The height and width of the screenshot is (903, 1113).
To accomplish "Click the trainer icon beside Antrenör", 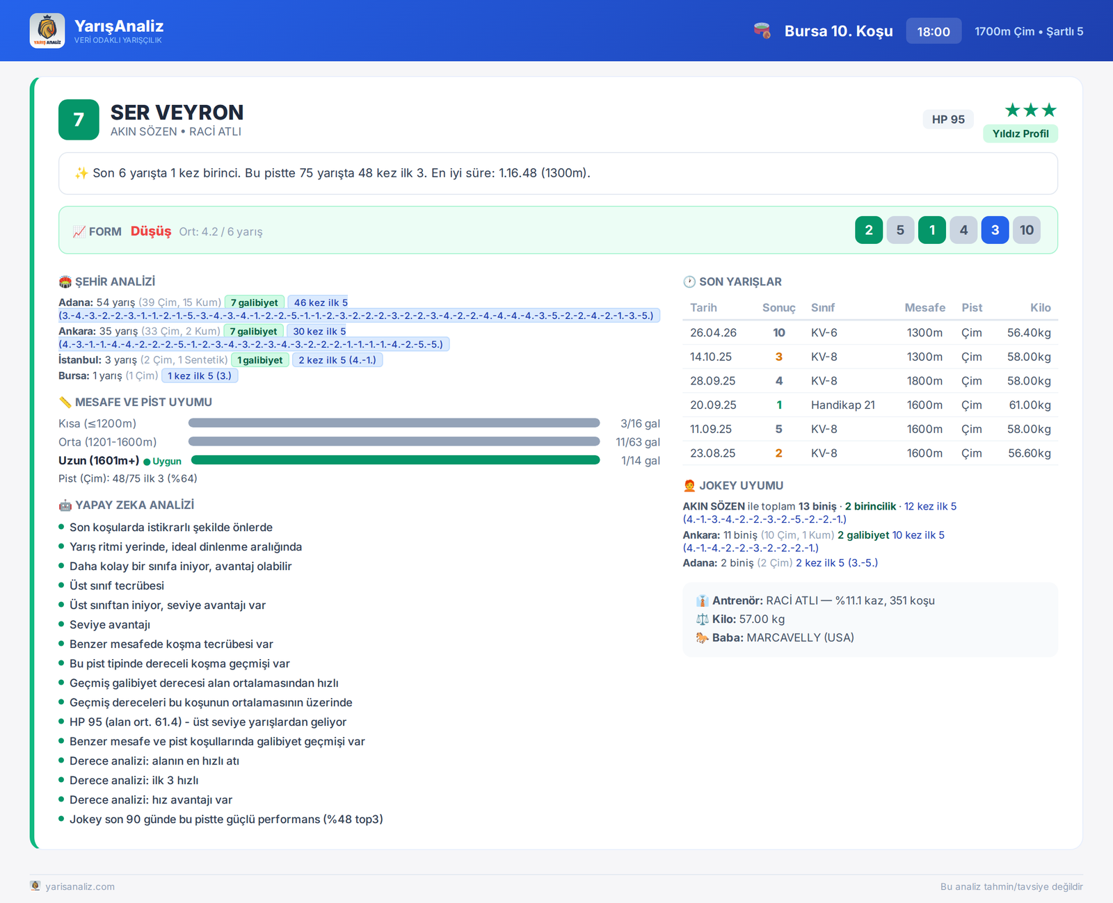I will pos(703,601).
